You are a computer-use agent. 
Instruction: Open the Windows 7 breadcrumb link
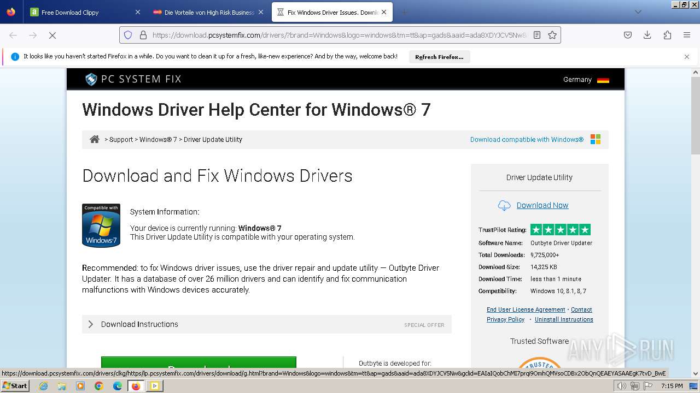click(158, 140)
